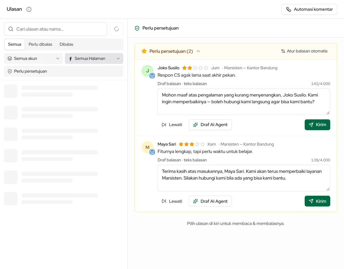Generate Draf AI Agent for Maya Sari's review
This screenshot has height=269, width=344.
point(210,201)
